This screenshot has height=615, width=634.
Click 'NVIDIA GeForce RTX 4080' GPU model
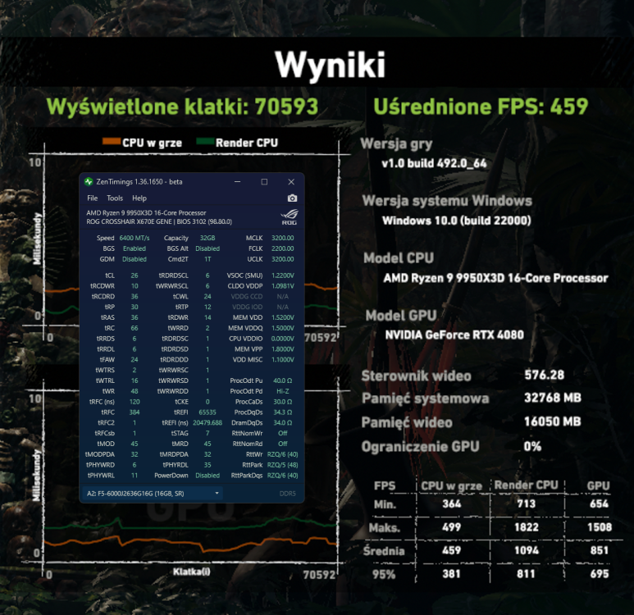tap(454, 335)
